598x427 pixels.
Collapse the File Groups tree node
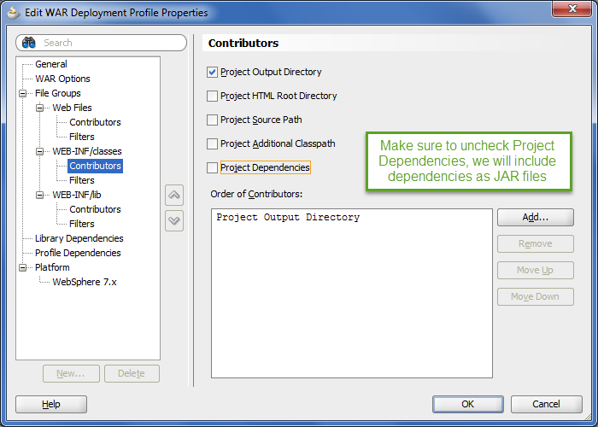pos(23,93)
